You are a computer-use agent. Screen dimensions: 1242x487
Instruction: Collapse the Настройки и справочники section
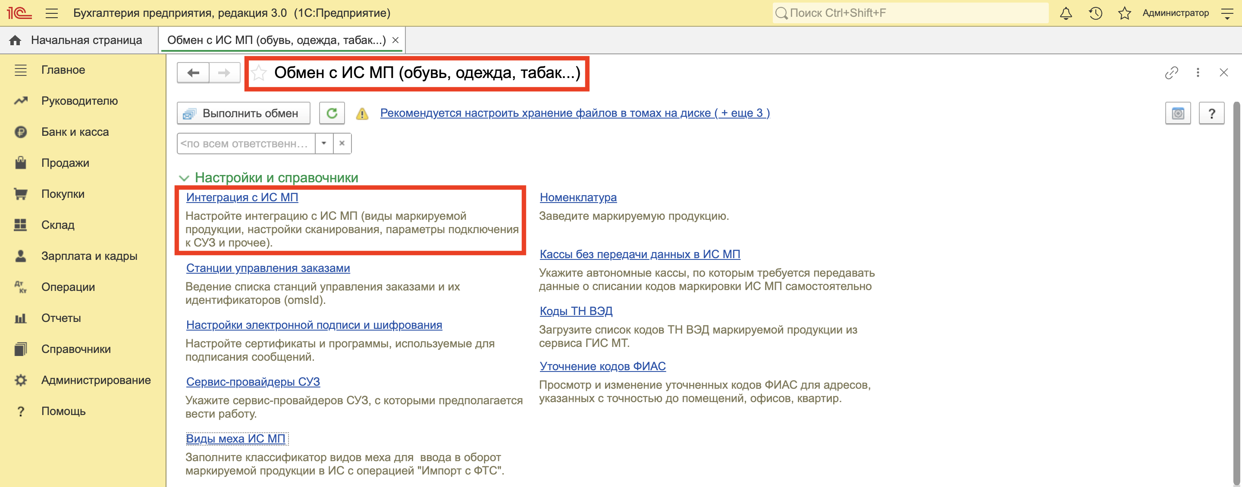(184, 178)
